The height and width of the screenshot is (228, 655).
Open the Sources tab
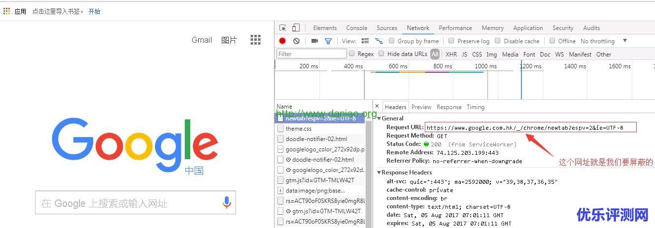click(x=387, y=28)
